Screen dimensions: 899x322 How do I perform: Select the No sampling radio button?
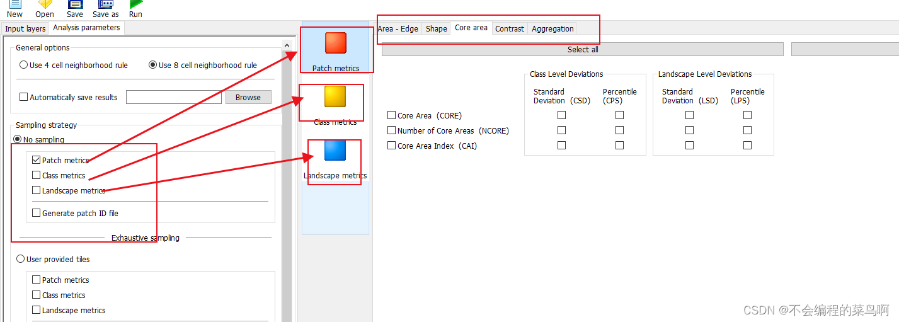coord(18,139)
